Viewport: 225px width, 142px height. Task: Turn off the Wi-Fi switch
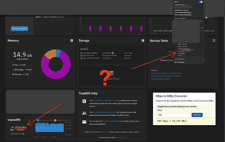click(201, 2)
